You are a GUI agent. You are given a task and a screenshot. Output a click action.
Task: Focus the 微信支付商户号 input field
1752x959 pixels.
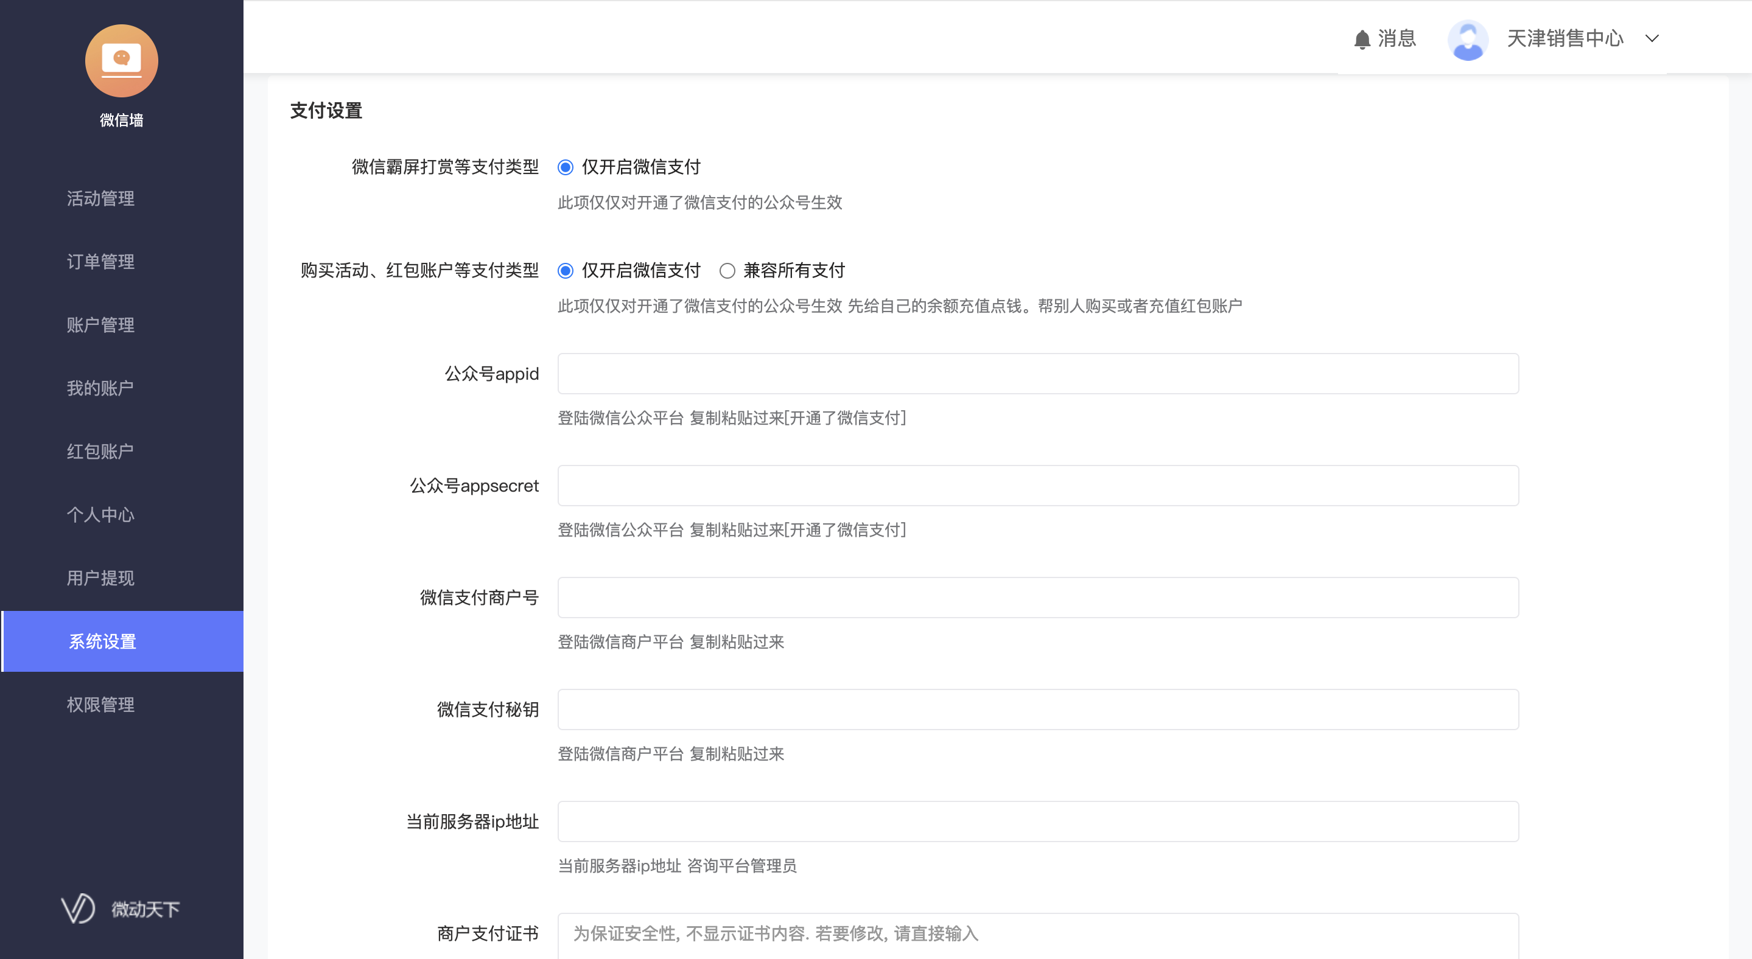point(1038,598)
